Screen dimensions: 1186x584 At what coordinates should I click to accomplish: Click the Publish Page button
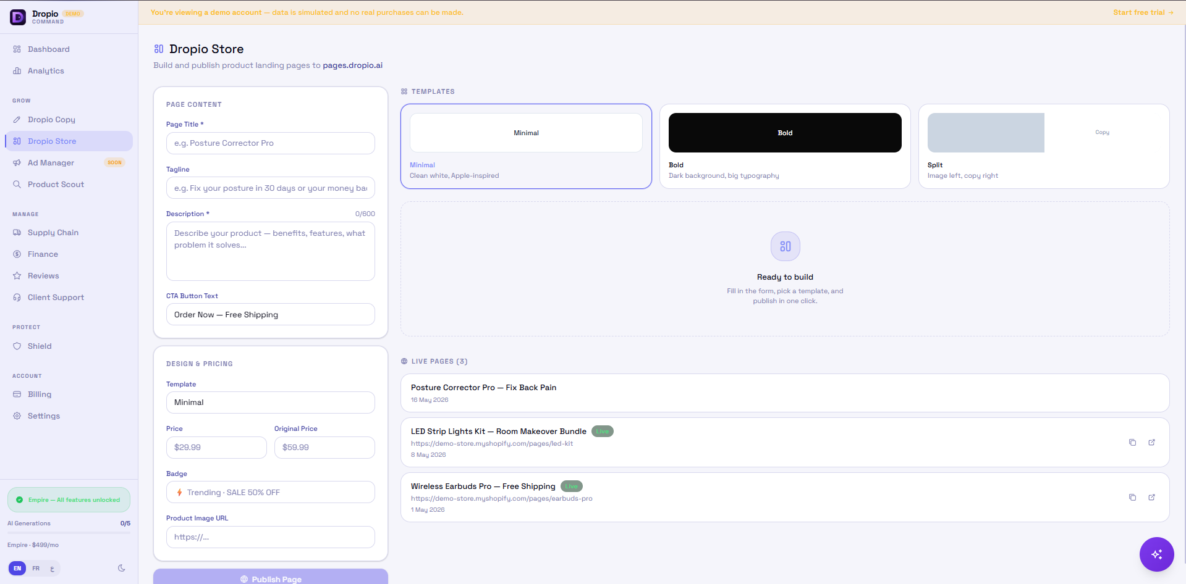click(x=271, y=577)
